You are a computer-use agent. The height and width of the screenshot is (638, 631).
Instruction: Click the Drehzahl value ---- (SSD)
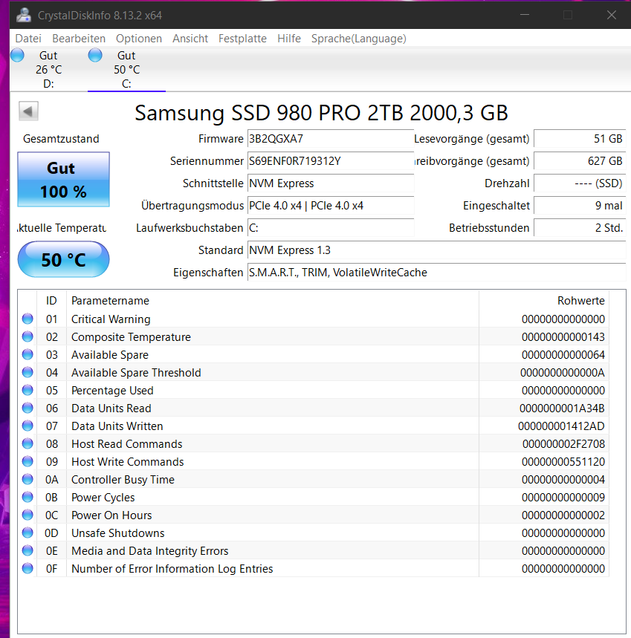point(580,183)
